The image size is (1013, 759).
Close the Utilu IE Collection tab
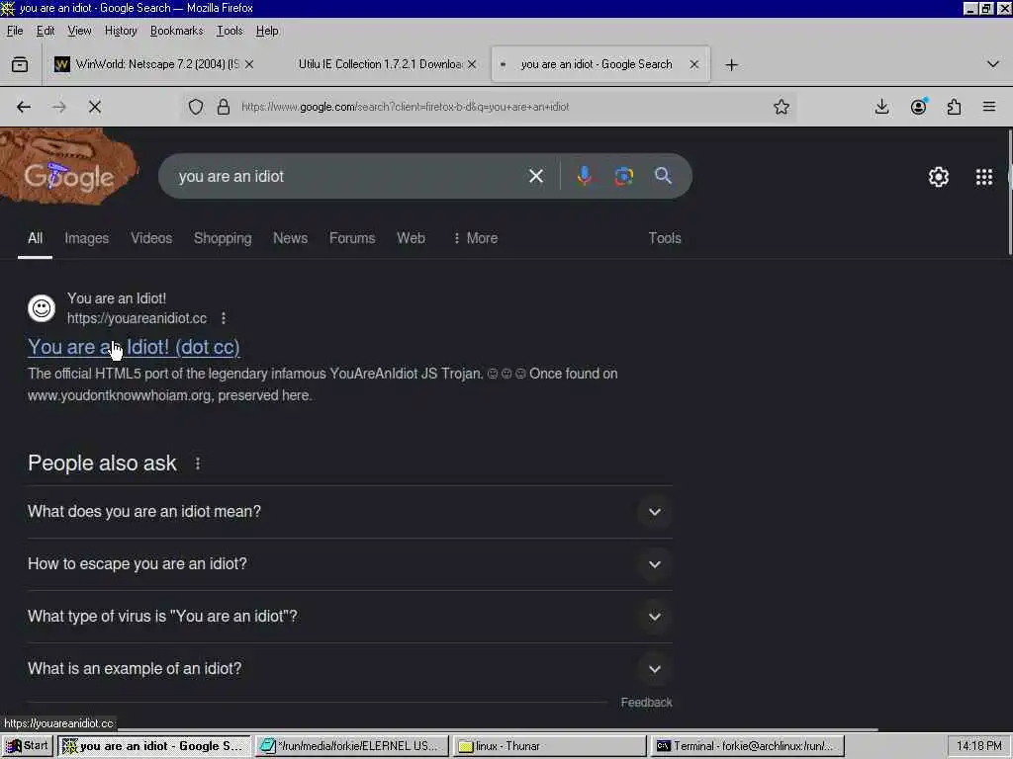(472, 64)
